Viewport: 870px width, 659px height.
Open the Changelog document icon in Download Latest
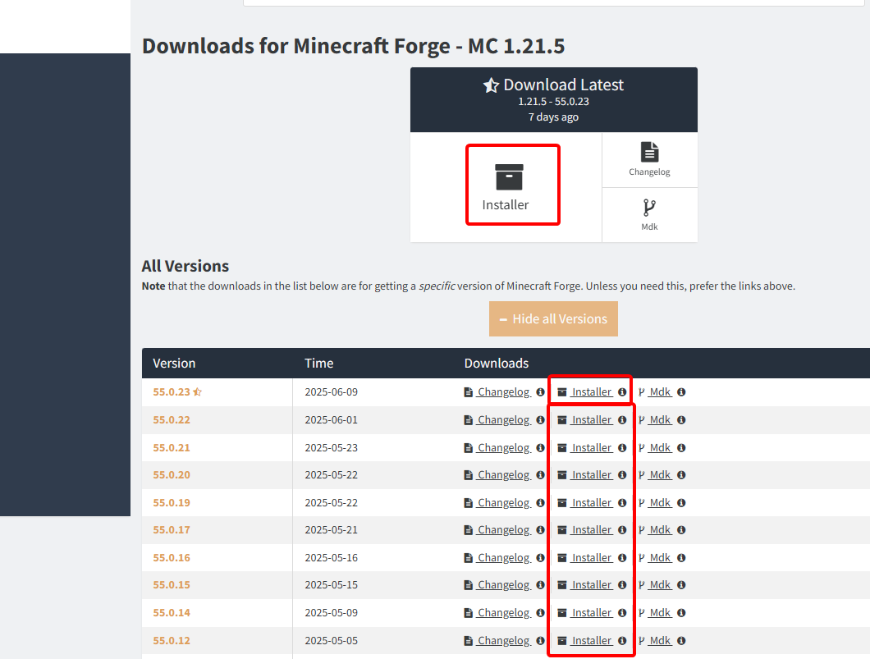649,152
